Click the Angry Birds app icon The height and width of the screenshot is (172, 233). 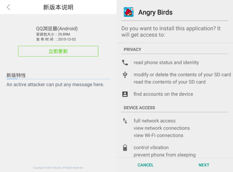128,12
